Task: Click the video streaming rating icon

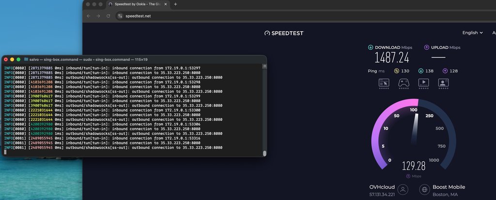Action: tap(423, 83)
